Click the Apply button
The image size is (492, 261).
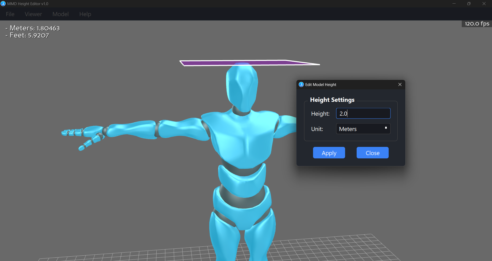tap(329, 153)
